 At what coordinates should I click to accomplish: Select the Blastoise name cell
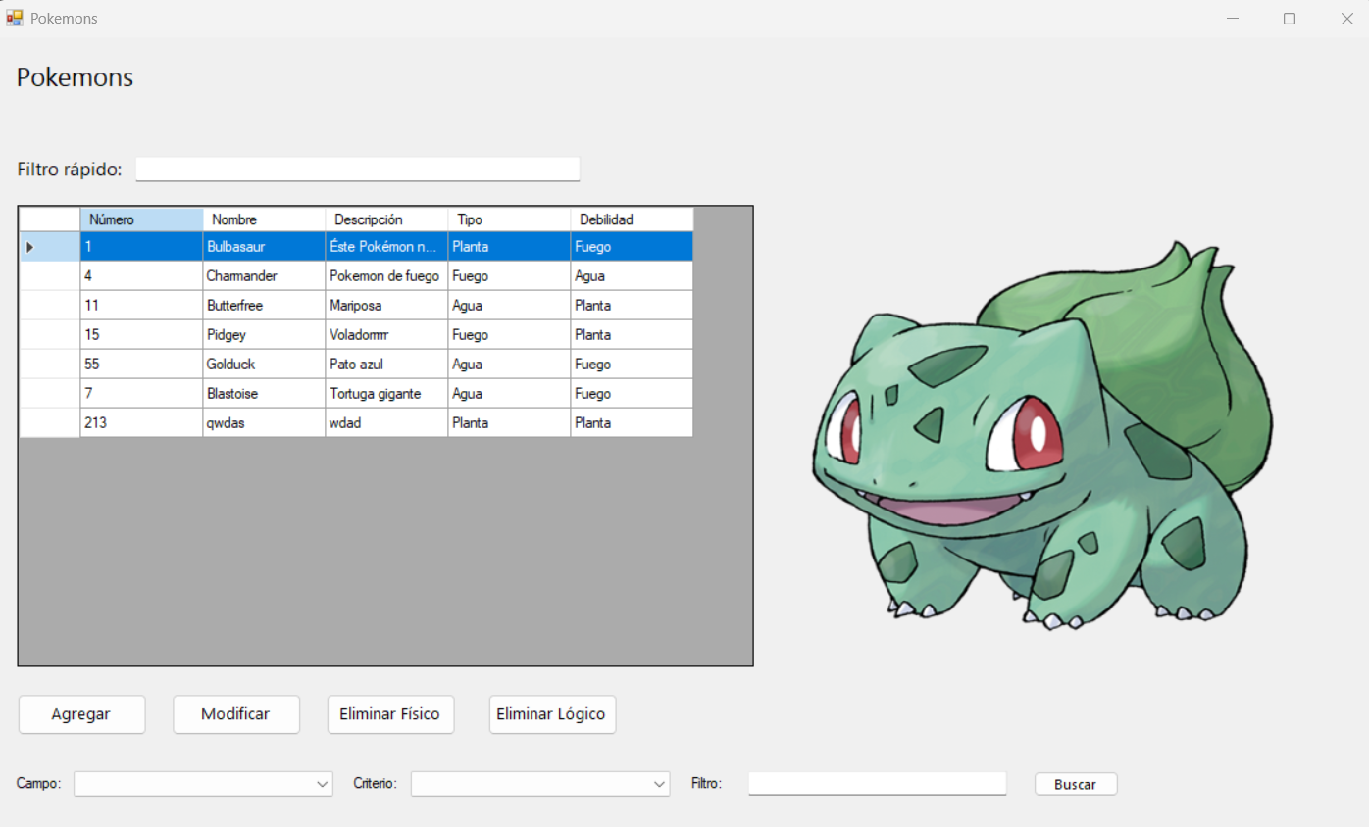click(264, 394)
